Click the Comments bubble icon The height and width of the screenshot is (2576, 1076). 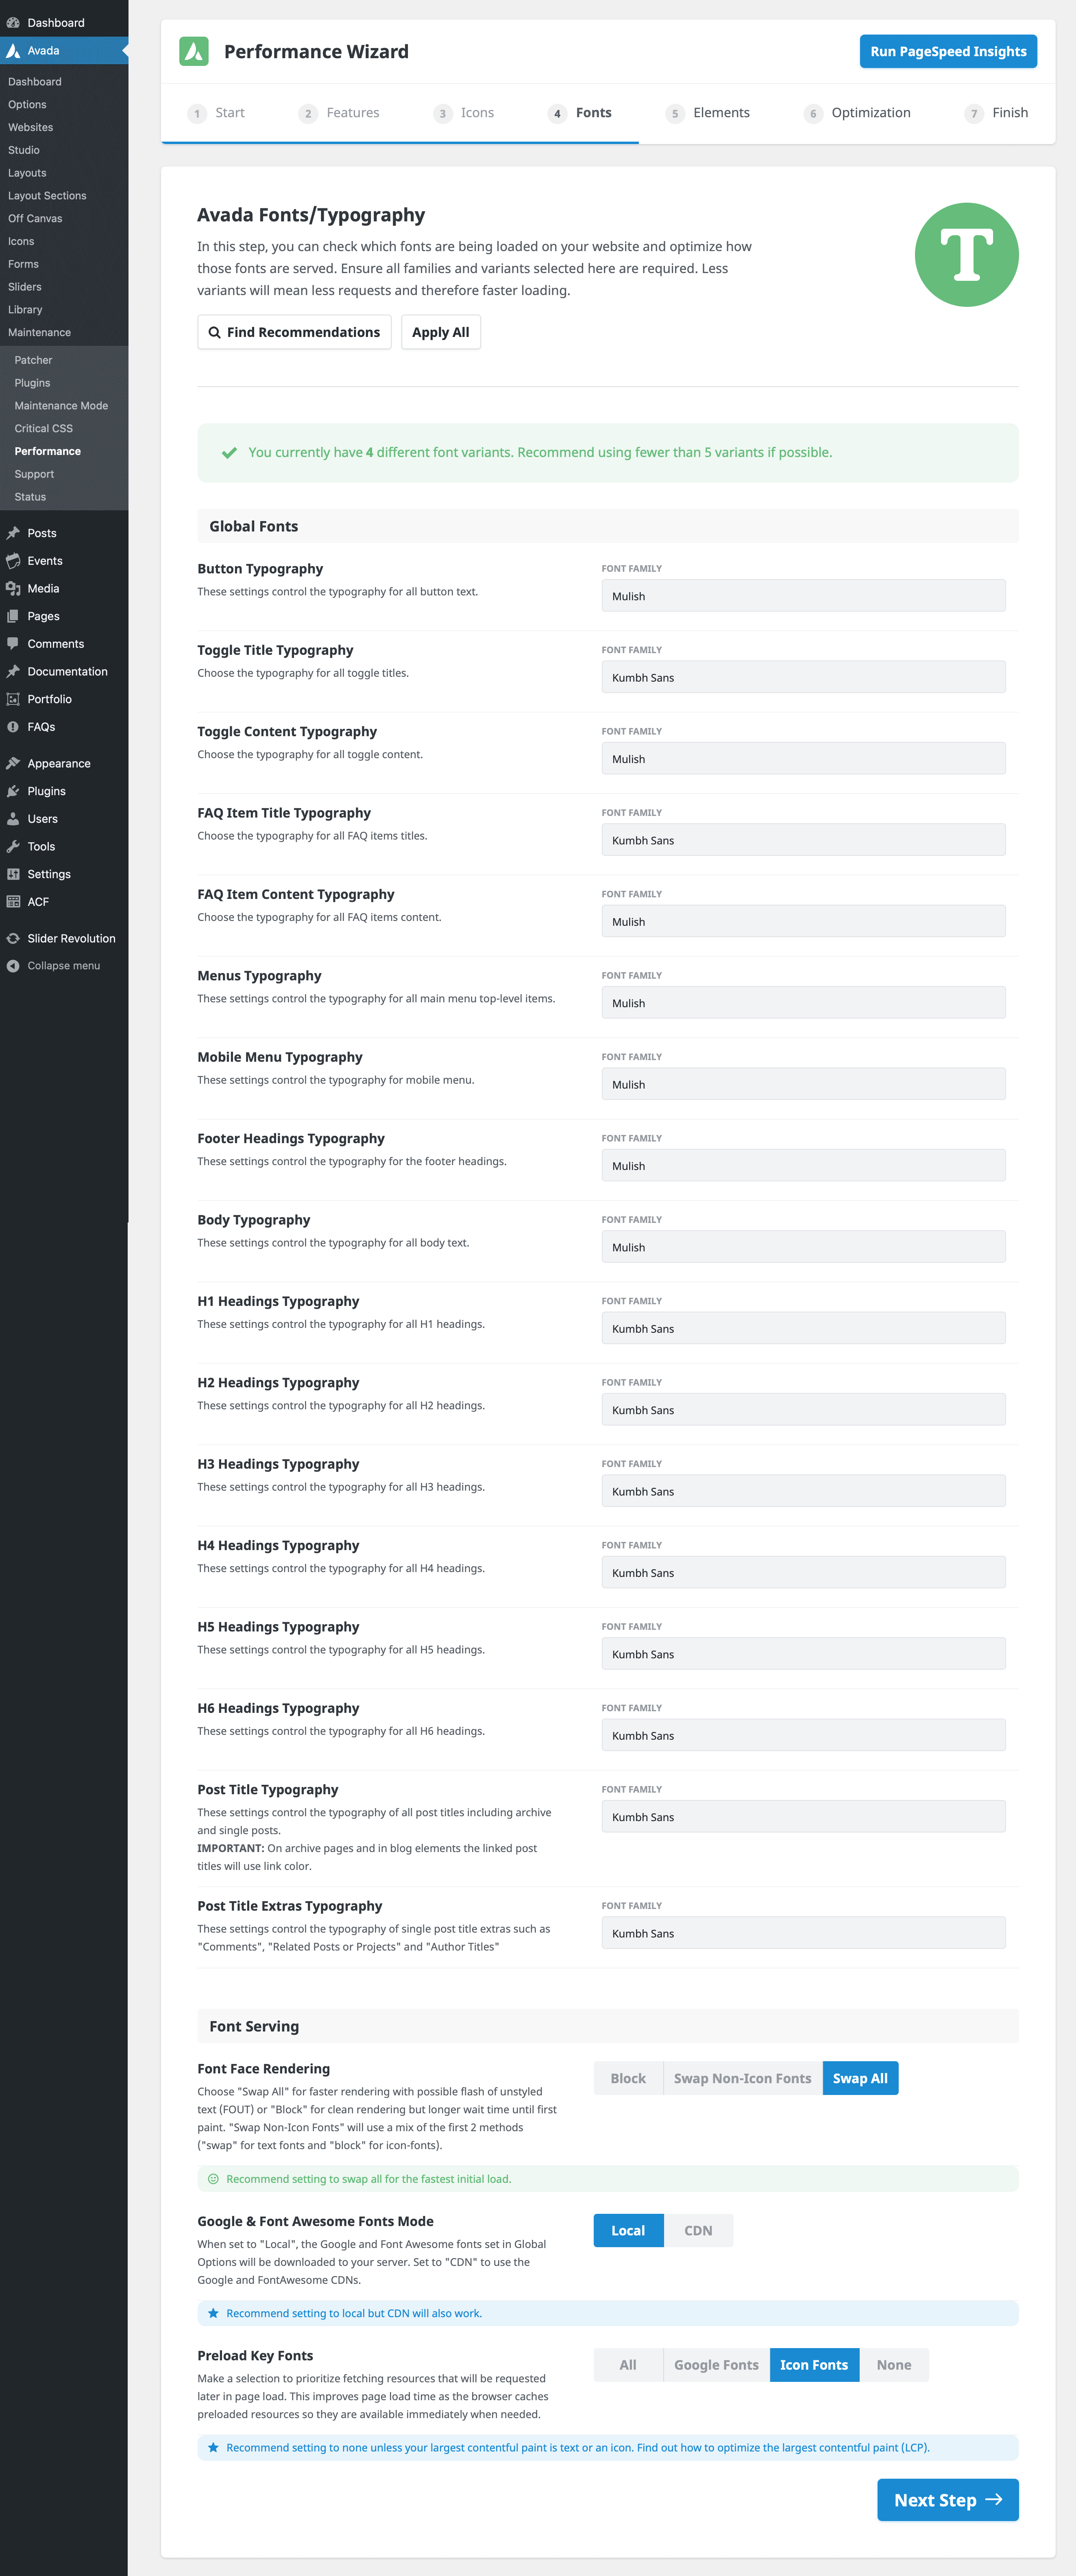point(13,644)
